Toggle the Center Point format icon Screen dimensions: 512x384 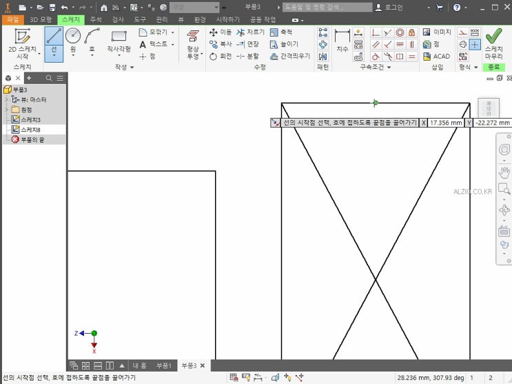pyautogui.click(x=475, y=44)
